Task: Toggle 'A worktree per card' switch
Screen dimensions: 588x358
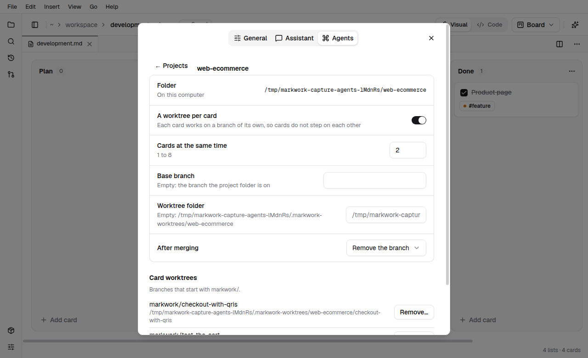Action: [x=419, y=120]
